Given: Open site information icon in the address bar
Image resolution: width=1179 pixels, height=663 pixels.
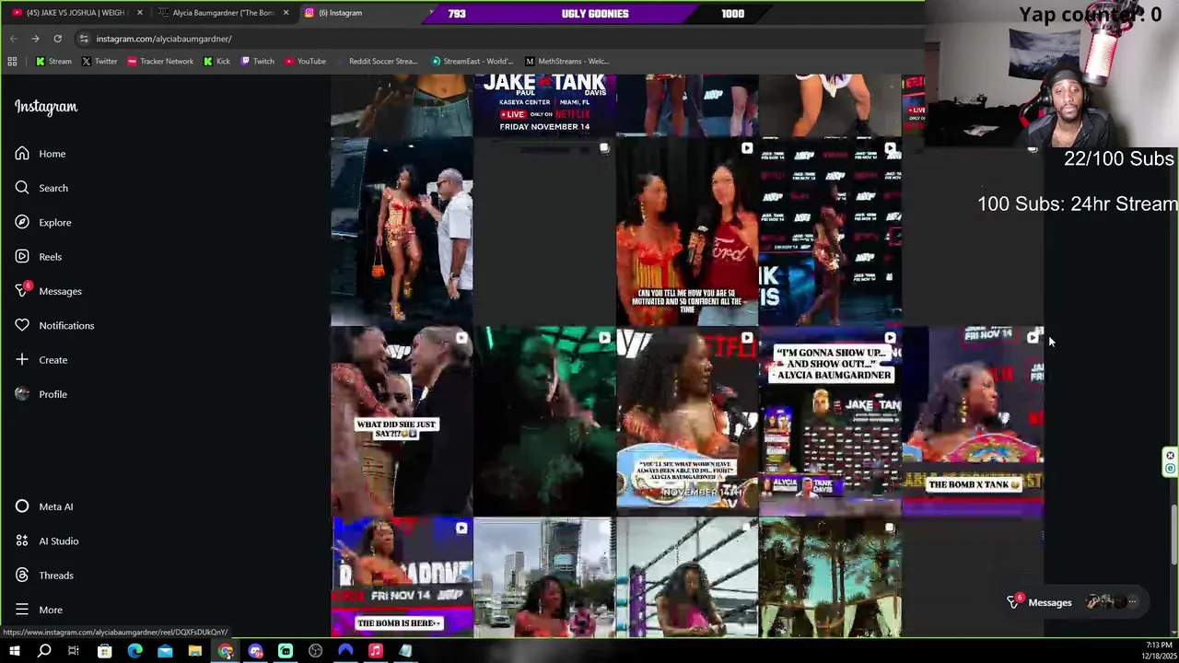Looking at the screenshot, I should 84,39.
